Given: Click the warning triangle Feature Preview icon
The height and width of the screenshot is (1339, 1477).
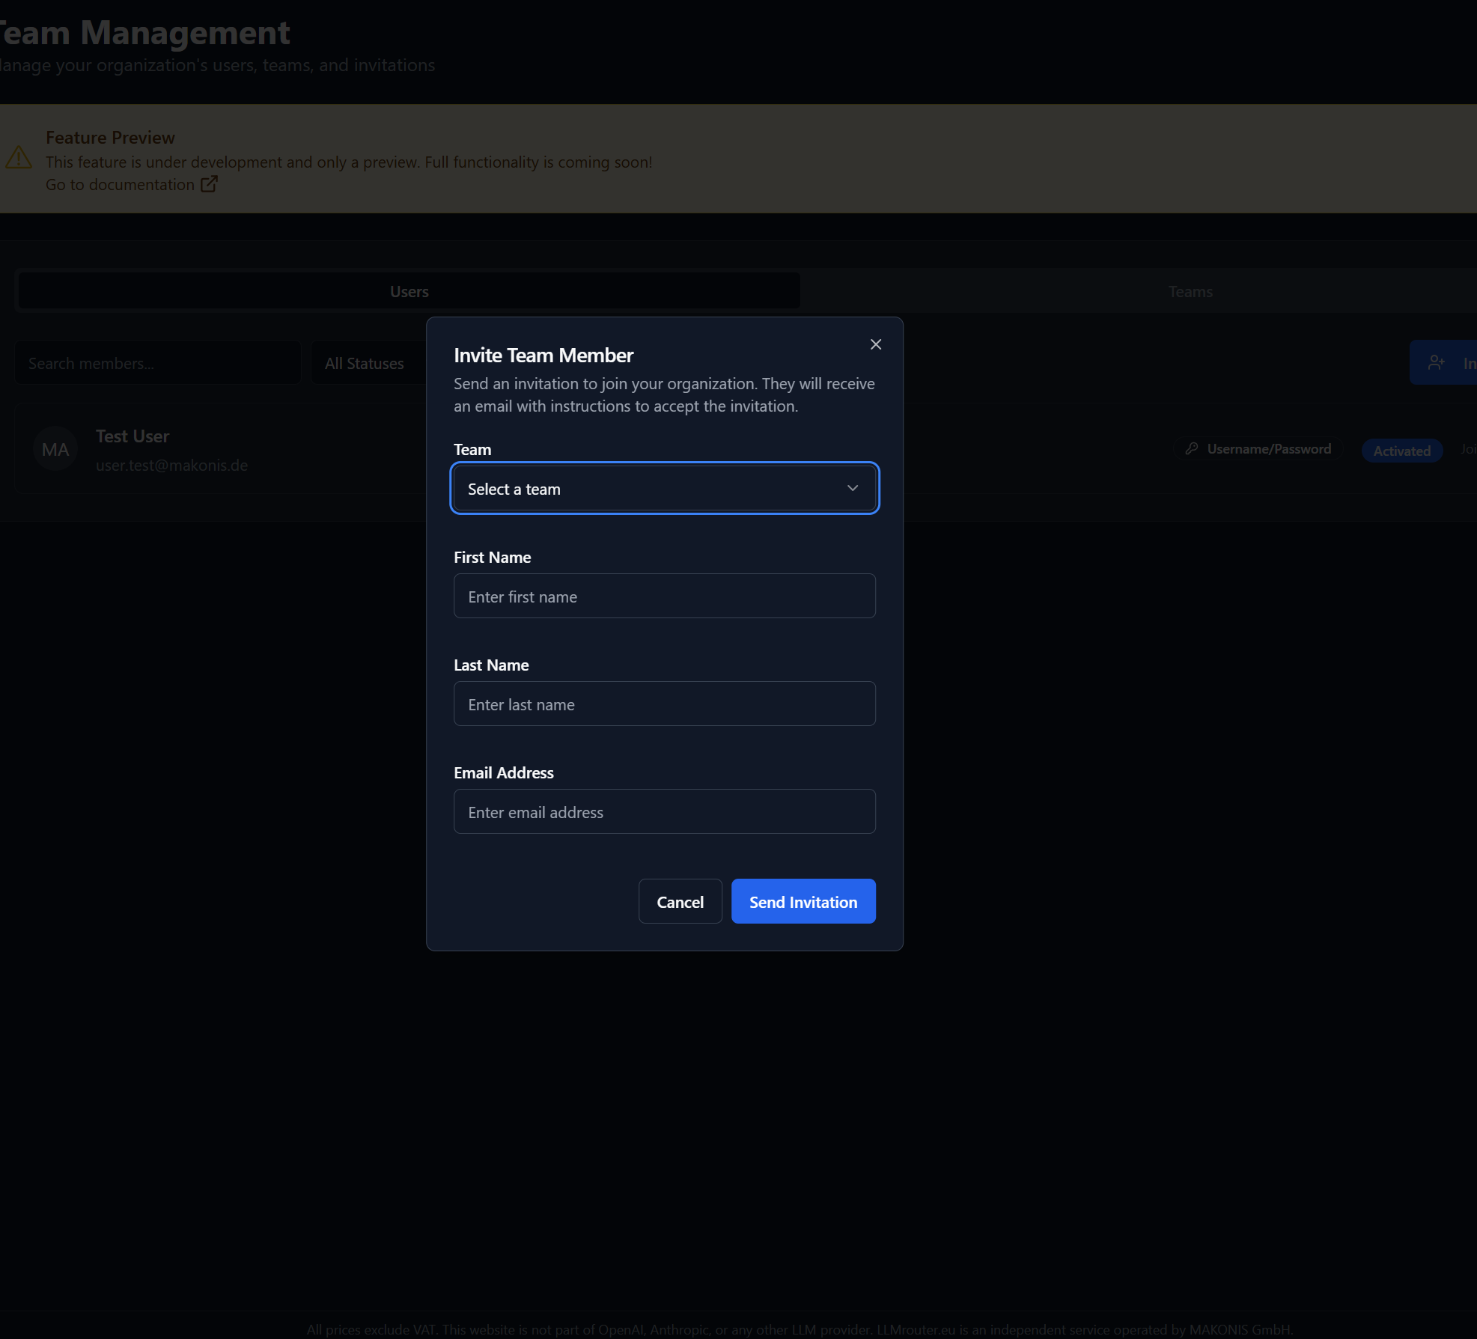Looking at the screenshot, I should coord(19,156).
